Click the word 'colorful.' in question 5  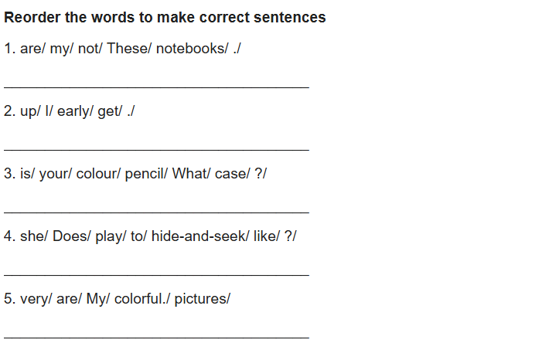pos(140,299)
